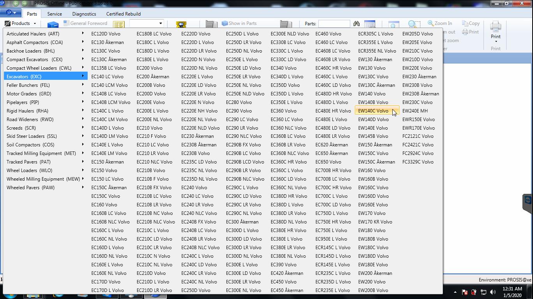Open the Certified Rebuild tab
Image resolution: width=533 pixels, height=299 pixels.
124,14
